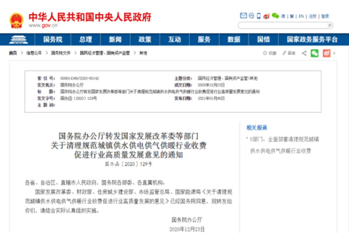Click the 相关报道 heading
Image resolution: width=349 pixels, height=233 pixels.
tap(257, 128)
